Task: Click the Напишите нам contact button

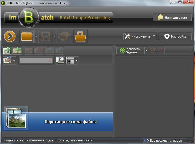Action: point(172,18)
